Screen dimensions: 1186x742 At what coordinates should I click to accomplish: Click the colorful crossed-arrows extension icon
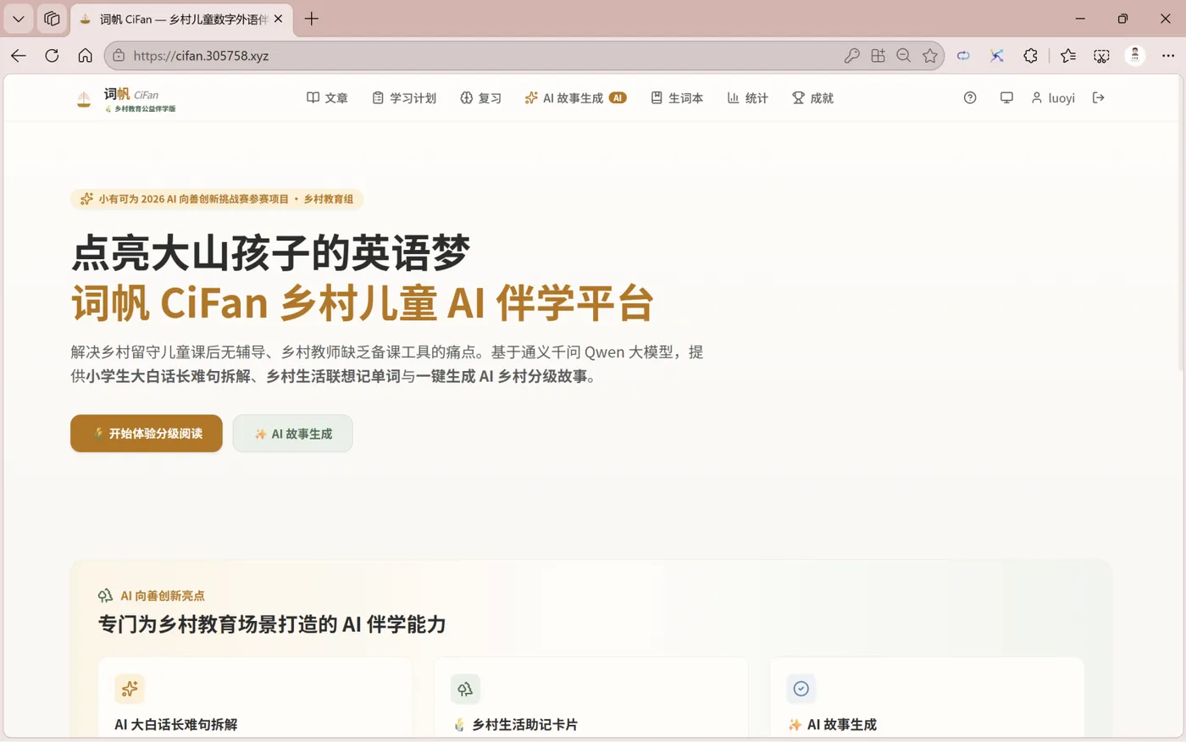click(997, 56)
